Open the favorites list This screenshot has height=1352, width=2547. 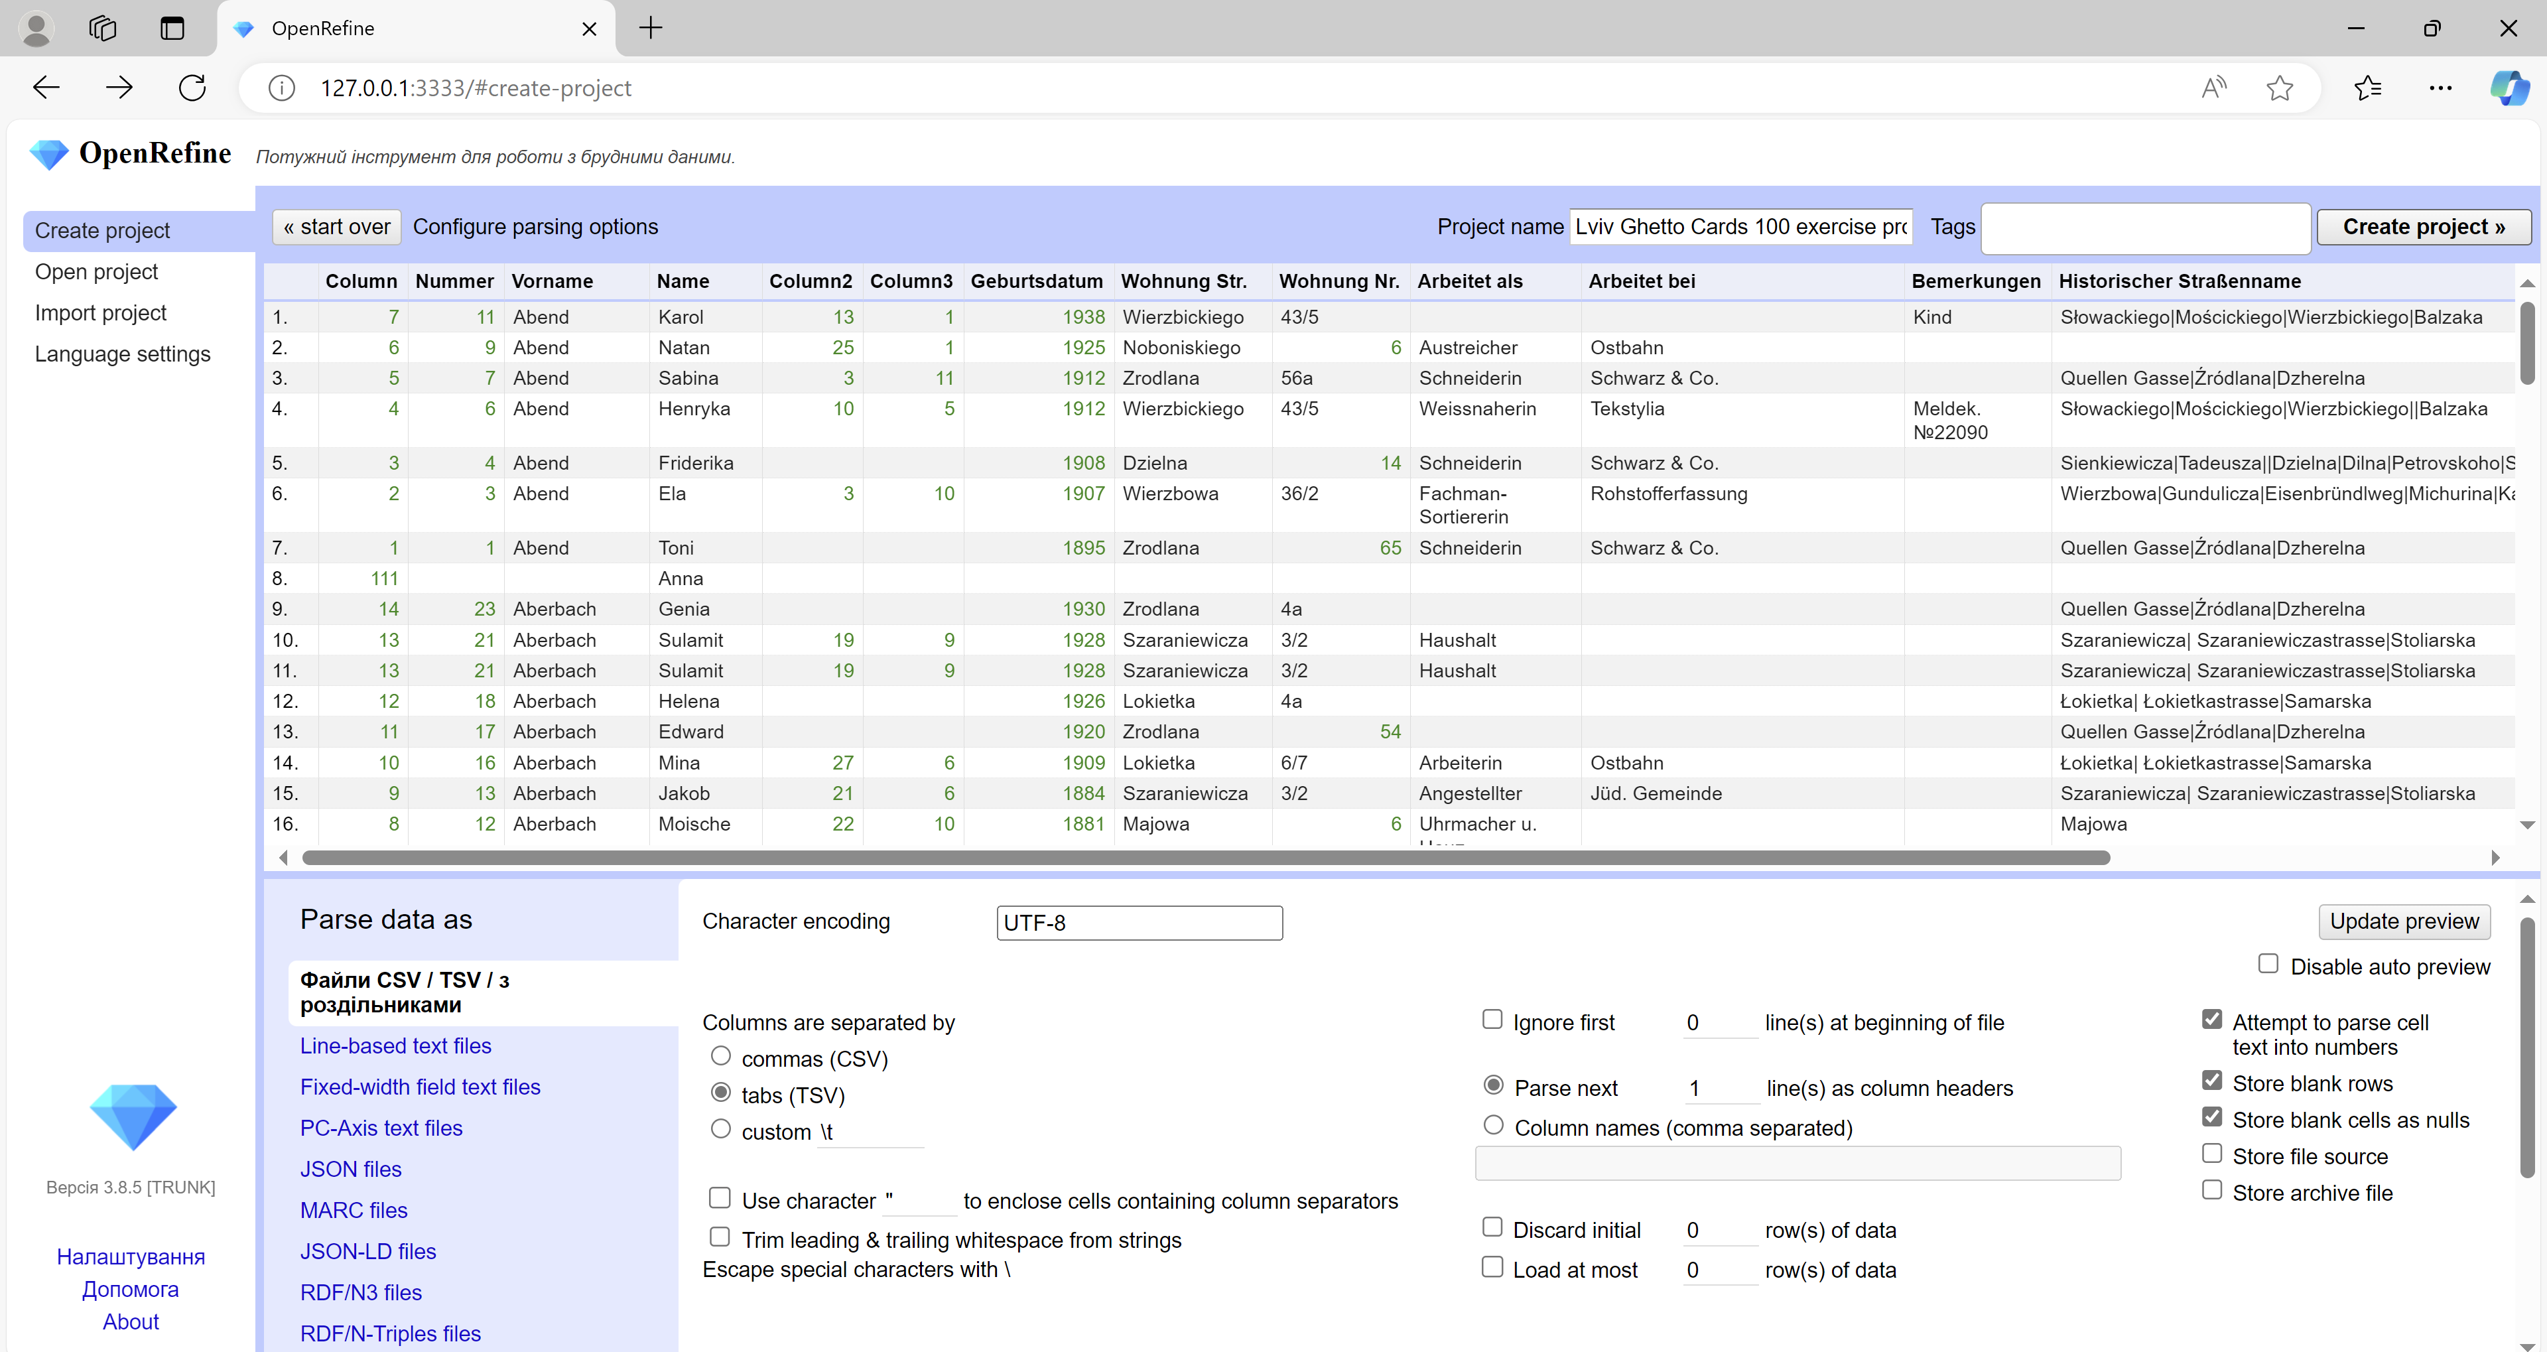[2368, 88]
